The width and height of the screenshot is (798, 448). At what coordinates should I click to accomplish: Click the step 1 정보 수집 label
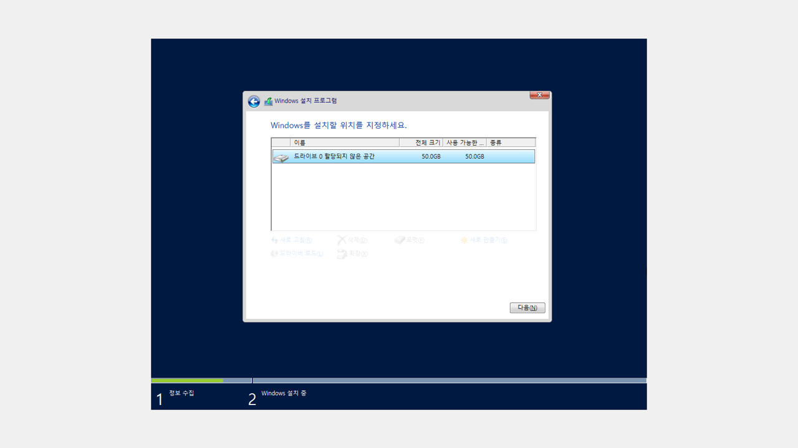click(181, 393)
